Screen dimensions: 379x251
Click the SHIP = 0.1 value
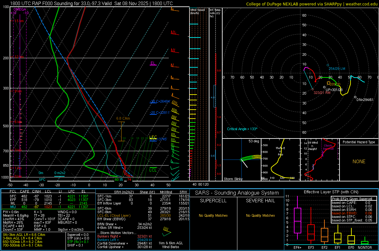[75, 245]
